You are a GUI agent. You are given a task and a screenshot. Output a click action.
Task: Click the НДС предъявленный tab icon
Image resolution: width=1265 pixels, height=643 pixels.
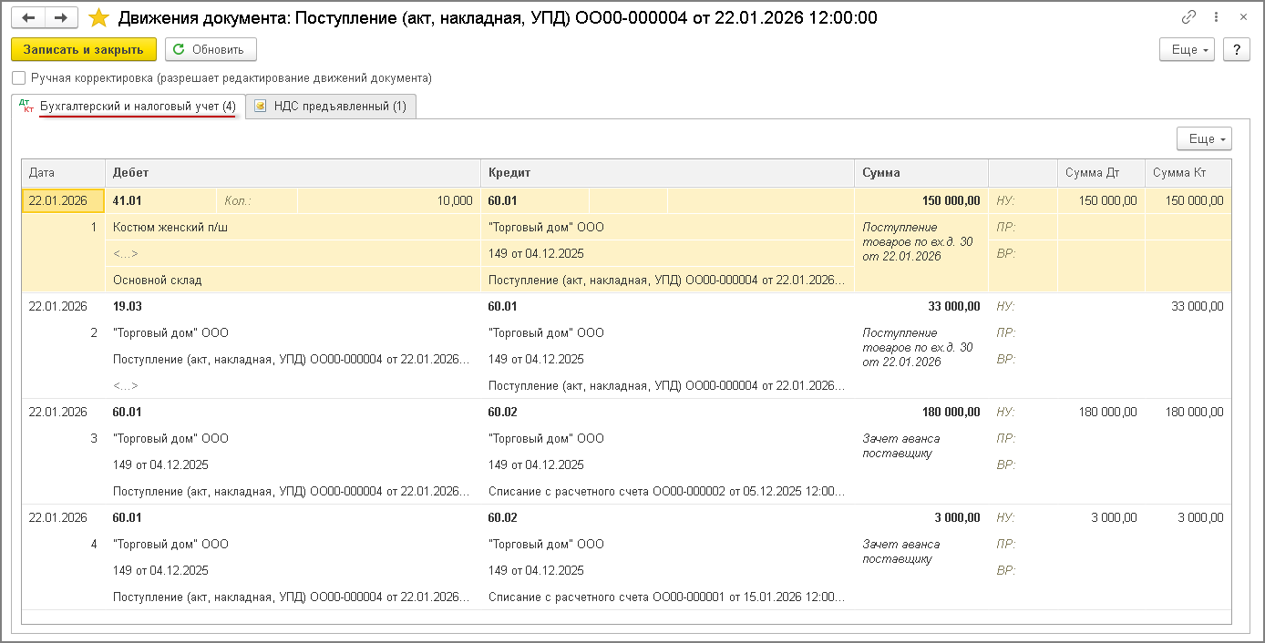pos(260,107)
